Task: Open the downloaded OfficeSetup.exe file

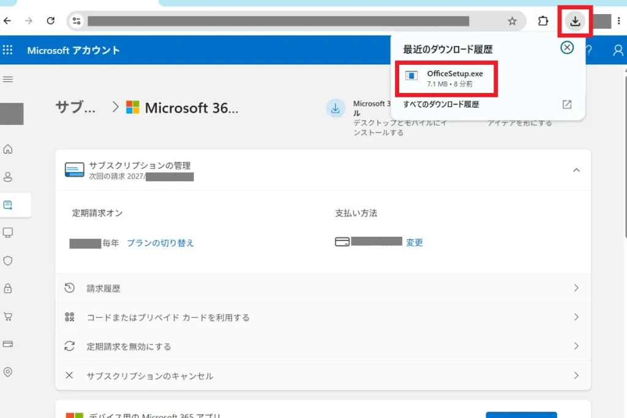Action: pos(446,79)
